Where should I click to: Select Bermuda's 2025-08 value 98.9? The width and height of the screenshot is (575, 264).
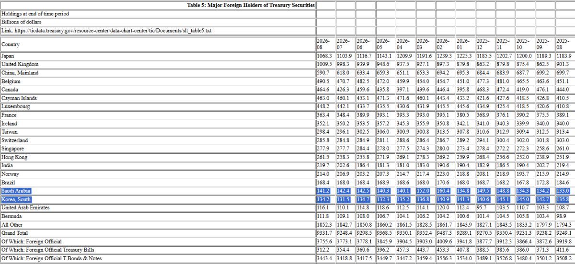[565, 217]
